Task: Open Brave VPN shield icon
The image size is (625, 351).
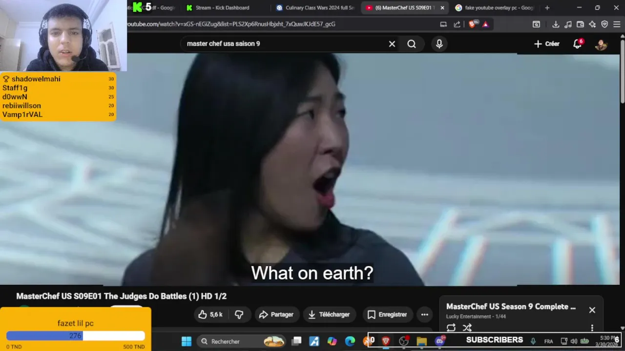Action: pyautogui.click(x=604, y=24)
